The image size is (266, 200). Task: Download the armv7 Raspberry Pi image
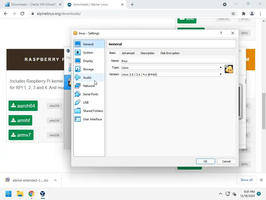(x=21, y=135)
